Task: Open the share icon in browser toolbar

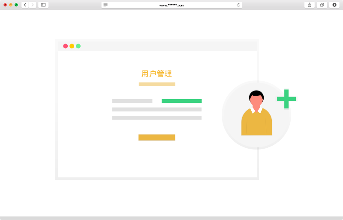Action: click(309, 5)
